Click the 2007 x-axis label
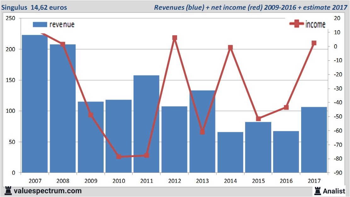Viewport: 350px width, 197px height. [35, 181]
